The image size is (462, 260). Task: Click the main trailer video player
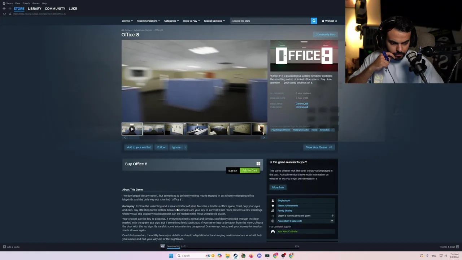click(x=195, y=81)
